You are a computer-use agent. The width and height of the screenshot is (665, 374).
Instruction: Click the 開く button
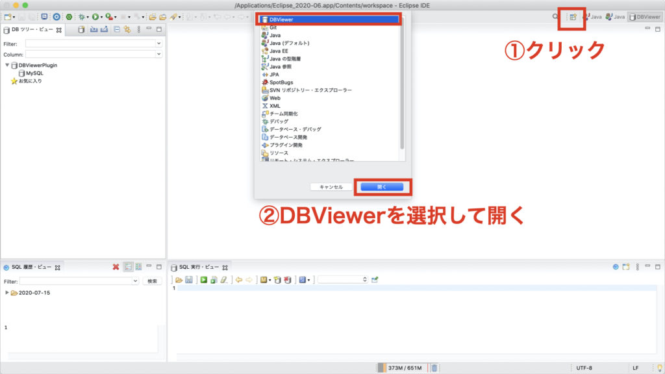[x=382, y=187]
